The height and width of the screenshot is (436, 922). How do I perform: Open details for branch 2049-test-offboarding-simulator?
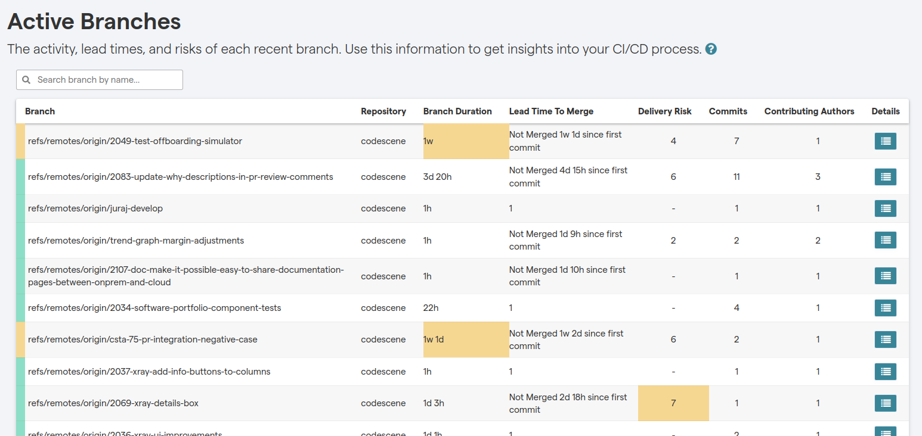click(885, 141)
